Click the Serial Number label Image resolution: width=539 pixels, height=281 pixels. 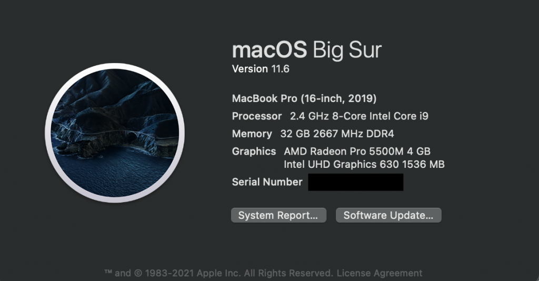[267, 182]
